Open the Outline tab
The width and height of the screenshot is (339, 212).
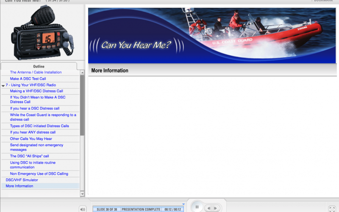[39, 66]
